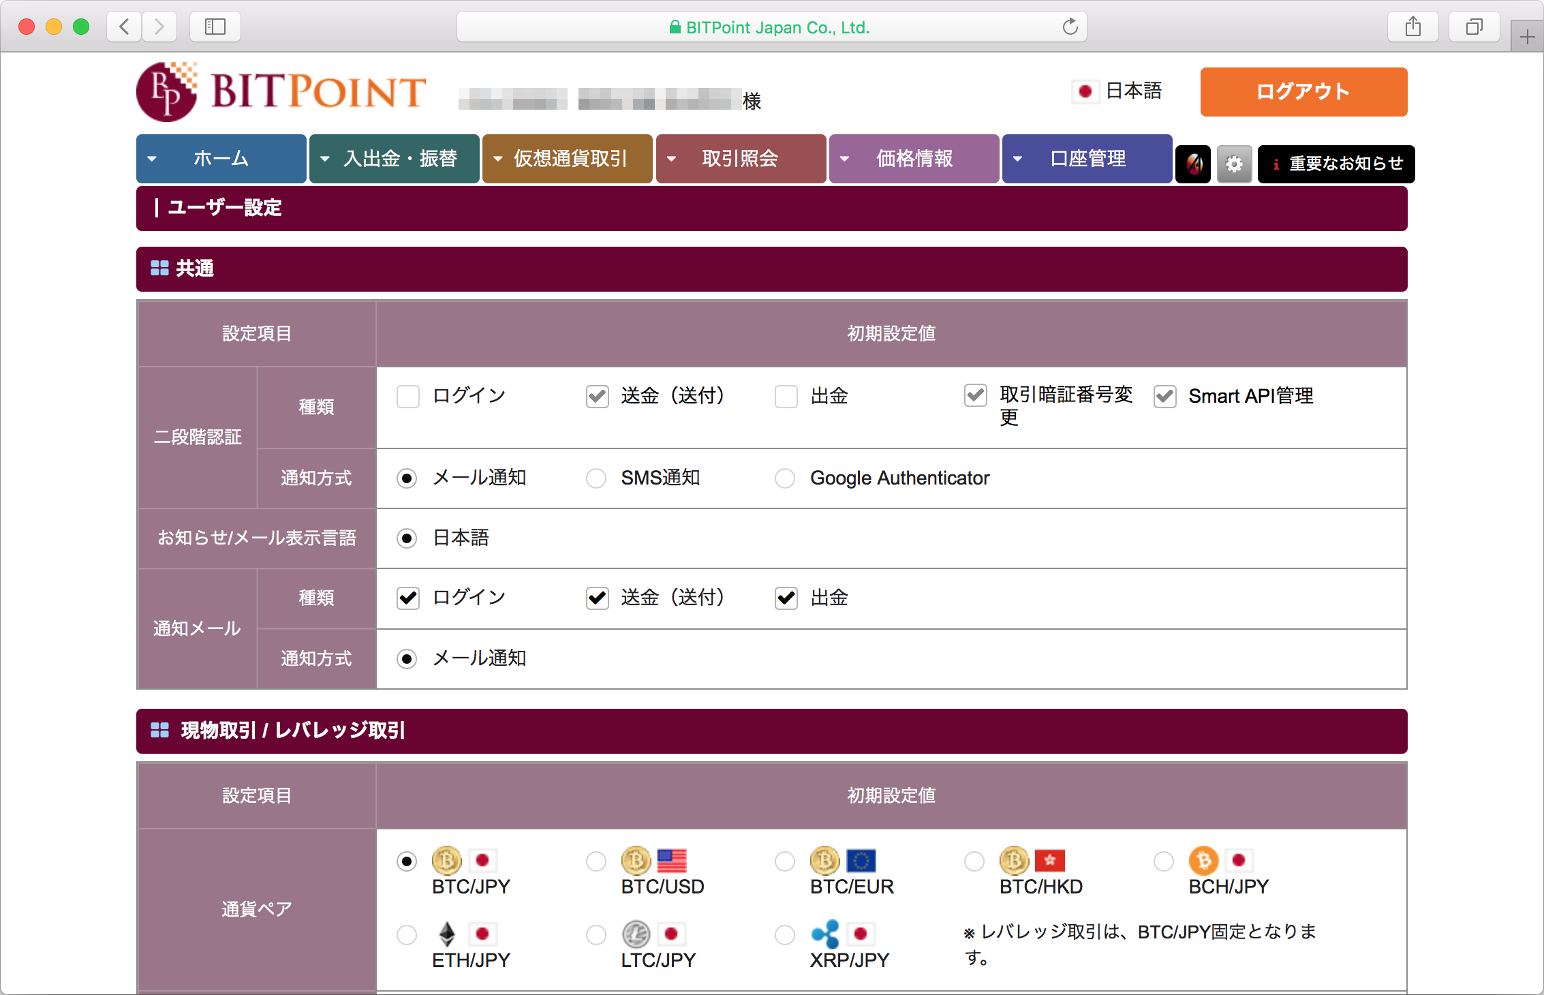
Task: Click the Ripple icon in the XRP/JPY option
Action: (825, 934)
